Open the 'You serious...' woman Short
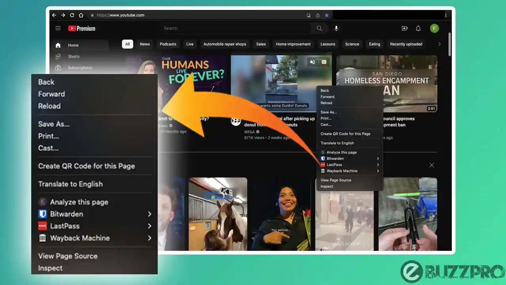 pos(281,214)
